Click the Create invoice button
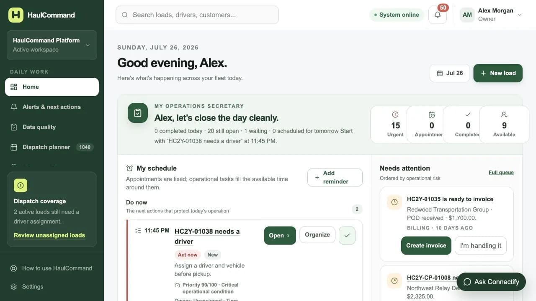 point(426,246)
